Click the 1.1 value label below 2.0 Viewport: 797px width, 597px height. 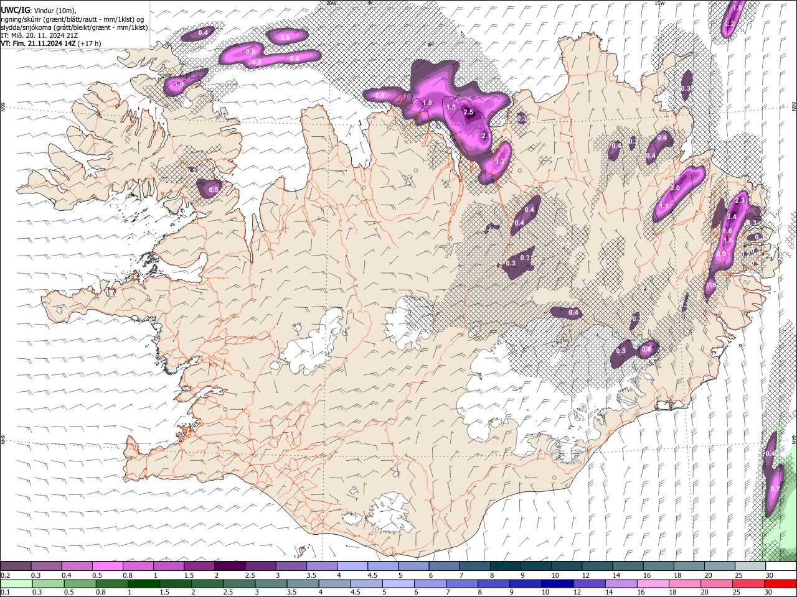coord(664,206)
